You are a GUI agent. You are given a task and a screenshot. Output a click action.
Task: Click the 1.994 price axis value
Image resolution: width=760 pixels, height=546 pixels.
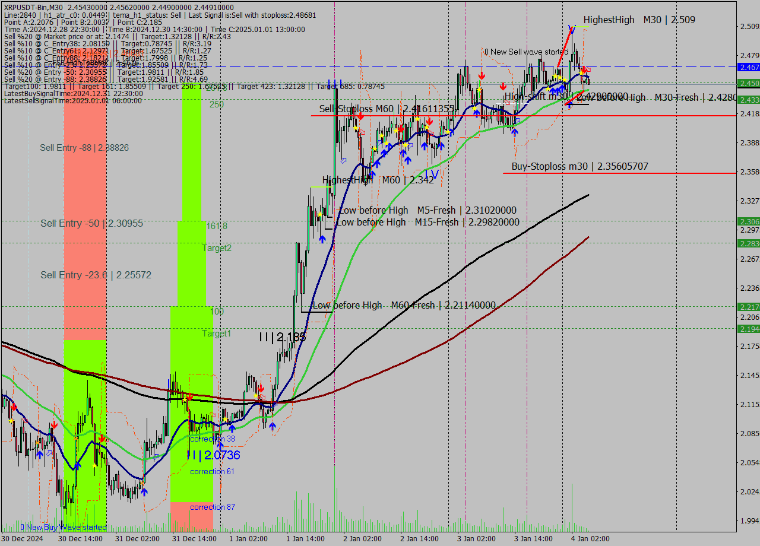[749, 520]
